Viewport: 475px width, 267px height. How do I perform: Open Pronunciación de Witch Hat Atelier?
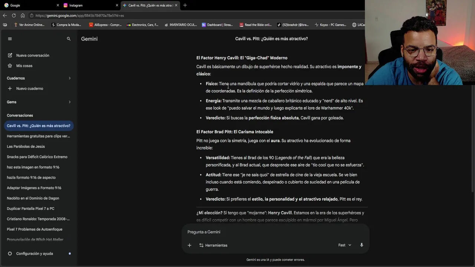click(x=39, y=240)
